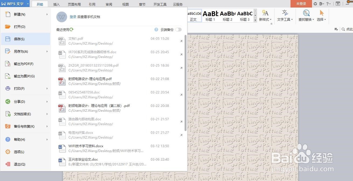
Task: Apply the 标题 3 style
Action: coord(245,16)
